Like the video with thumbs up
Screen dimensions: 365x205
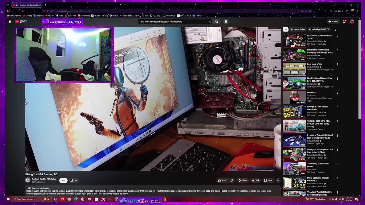pos(222,180)
